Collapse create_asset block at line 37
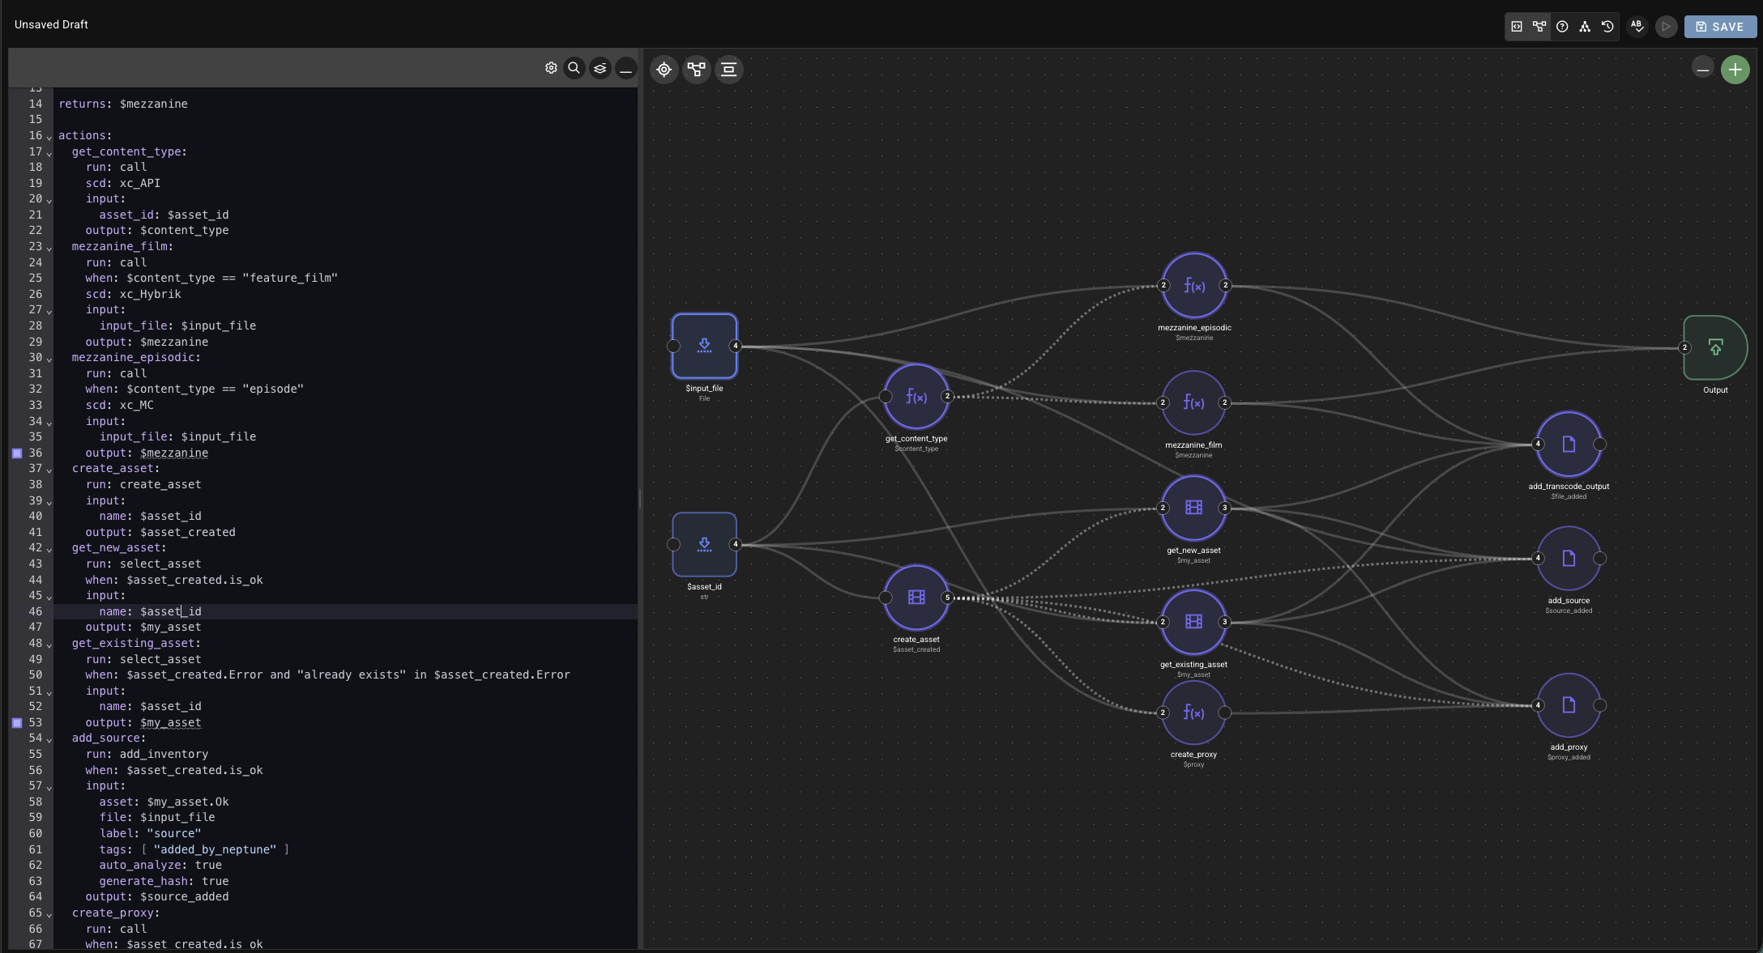The height and width of the screenshot is (953, 1763). [x=49, y=470]
